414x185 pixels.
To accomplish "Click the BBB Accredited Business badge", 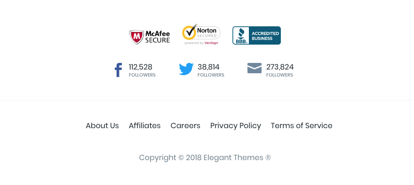I will coord(256,35).
